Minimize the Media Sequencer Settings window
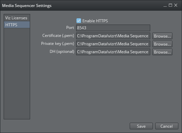Viewport: 182px width, 133px height. (x=165, y=5)
